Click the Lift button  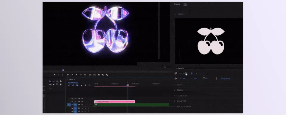[x=90, y=75]
